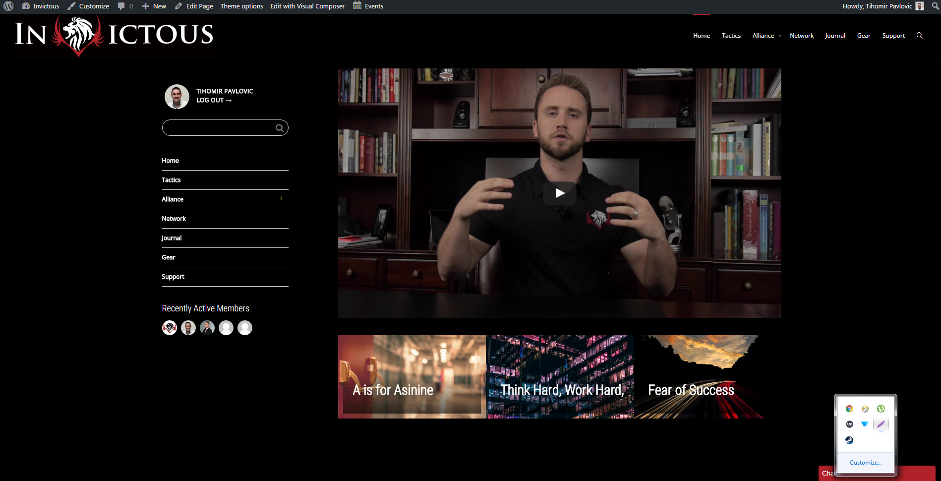941x481 pixels.
Task: Click the search icon in top navigation
Action: coord(919,36)
